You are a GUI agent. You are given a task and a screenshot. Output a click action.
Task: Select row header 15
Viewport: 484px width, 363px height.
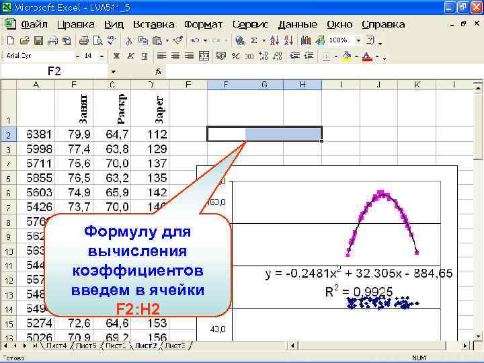pos(9,324)
